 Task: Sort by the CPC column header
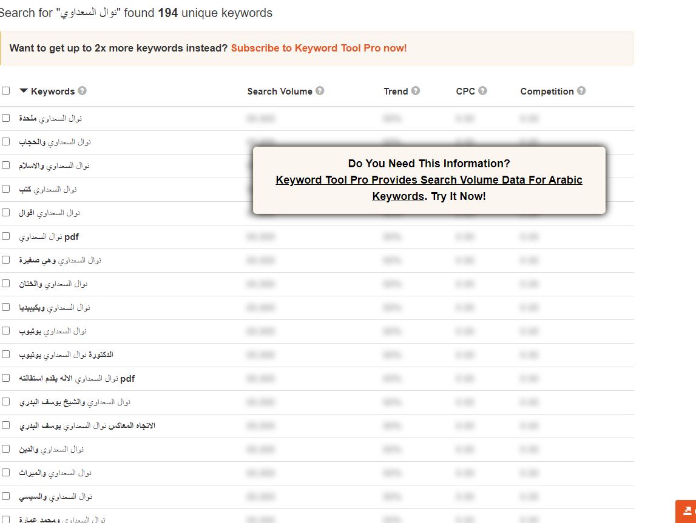[x=465, y=92]
